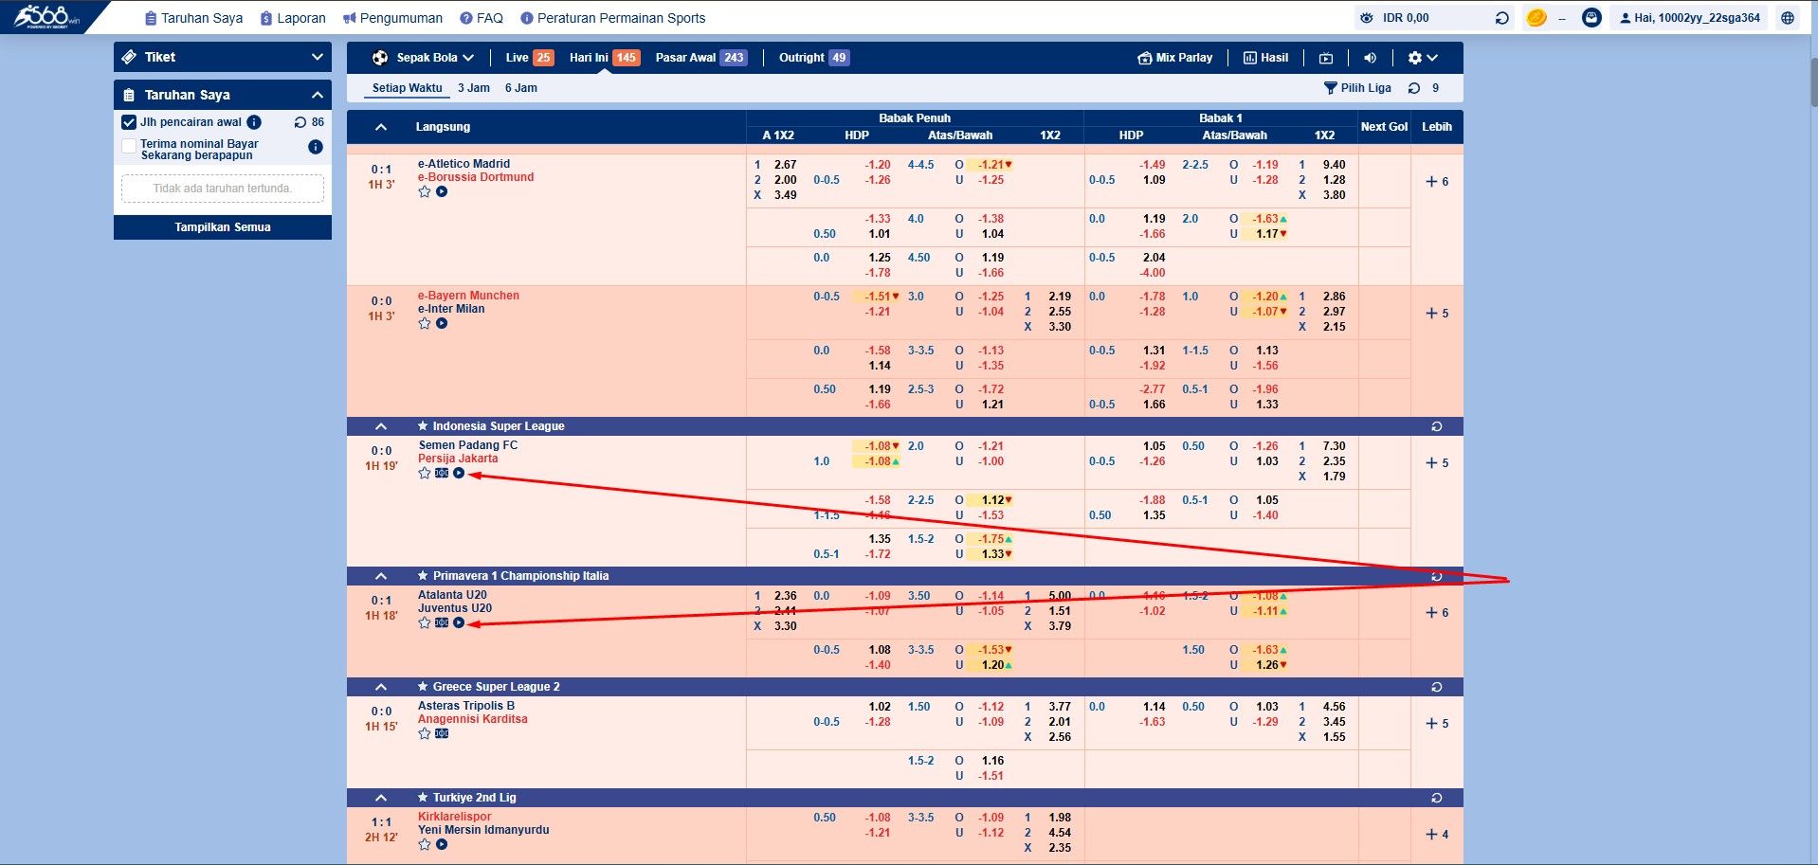This screenshot has height=865, width=1818.
Task: Open the Hai, 10002yy_22sga364 account menu
Action: [x=1689, y=18]
